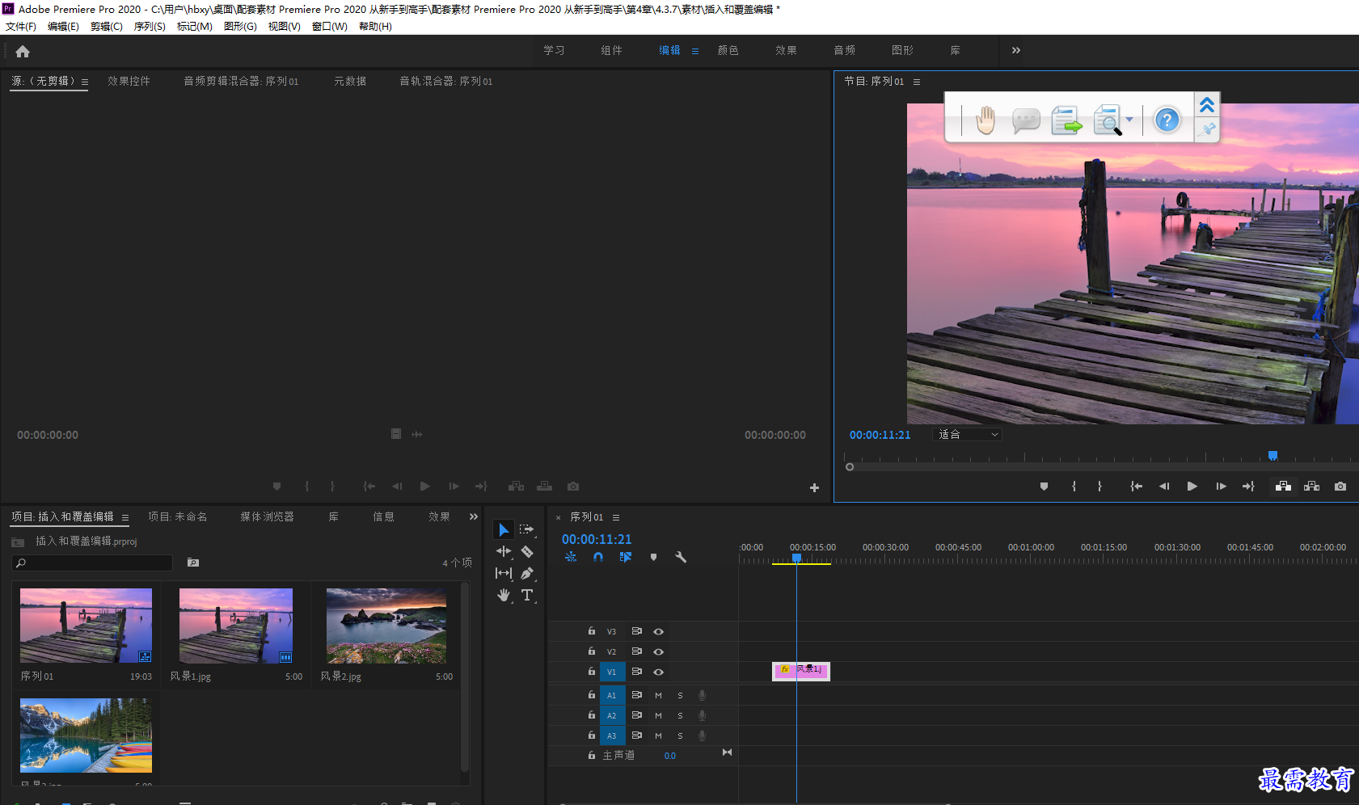Click Extract button in the Program monitor

[x=1311, y=486]
